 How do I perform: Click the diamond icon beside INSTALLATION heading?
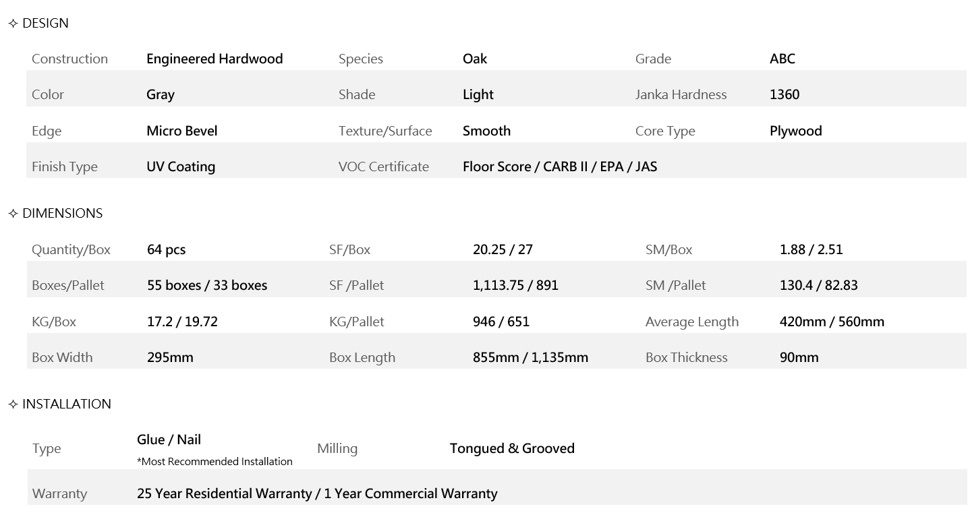coord(13,404)
